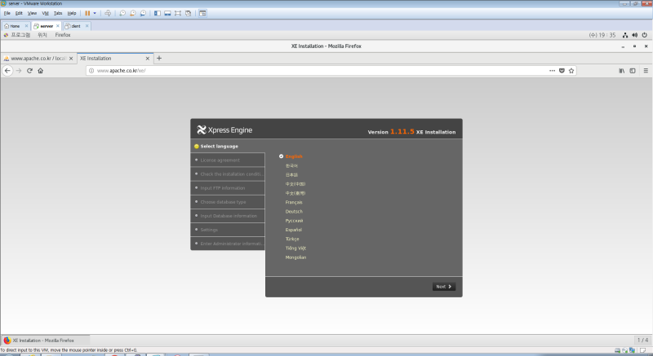Viewport: 653px width, 356px height.
Task: Open the GNOME 프로그램 applications menu
Action: (x=20, y=35)
